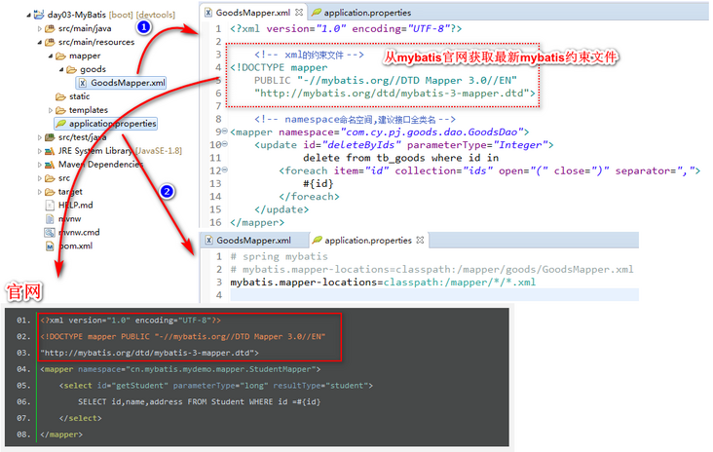Viewport: 713px width, 452px height.
Task: Close the GoodsMapper.xml tab in upper editor
Action: click(299, 13)
